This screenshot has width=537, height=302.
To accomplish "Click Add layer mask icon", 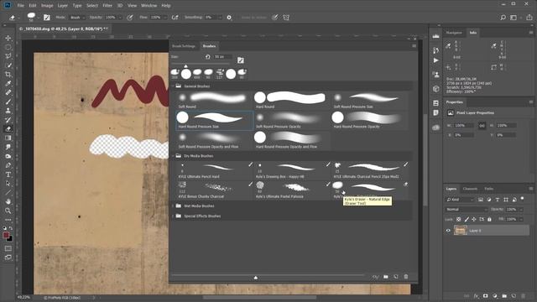I will 485,296.
